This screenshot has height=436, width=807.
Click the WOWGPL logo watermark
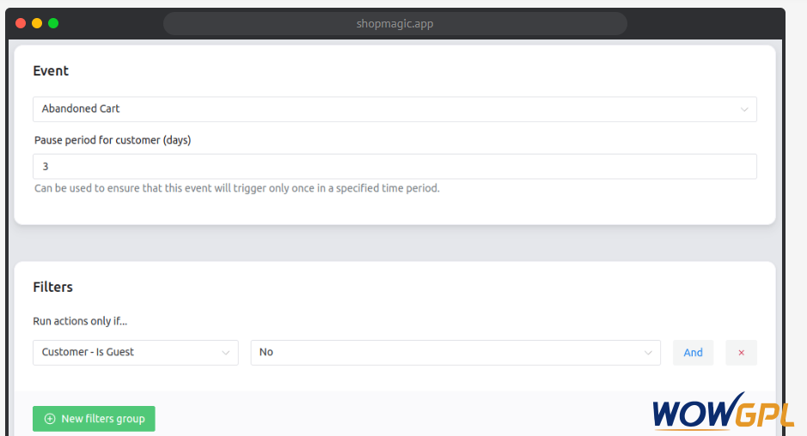[723, 411]
